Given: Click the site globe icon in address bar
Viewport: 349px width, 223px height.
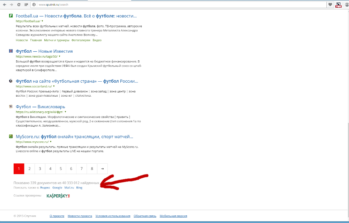Looking at the screenshot, I should tap(34, 5).
